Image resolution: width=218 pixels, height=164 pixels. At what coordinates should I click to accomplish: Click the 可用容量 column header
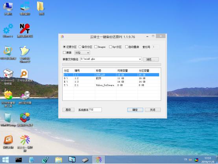point(122,71)
